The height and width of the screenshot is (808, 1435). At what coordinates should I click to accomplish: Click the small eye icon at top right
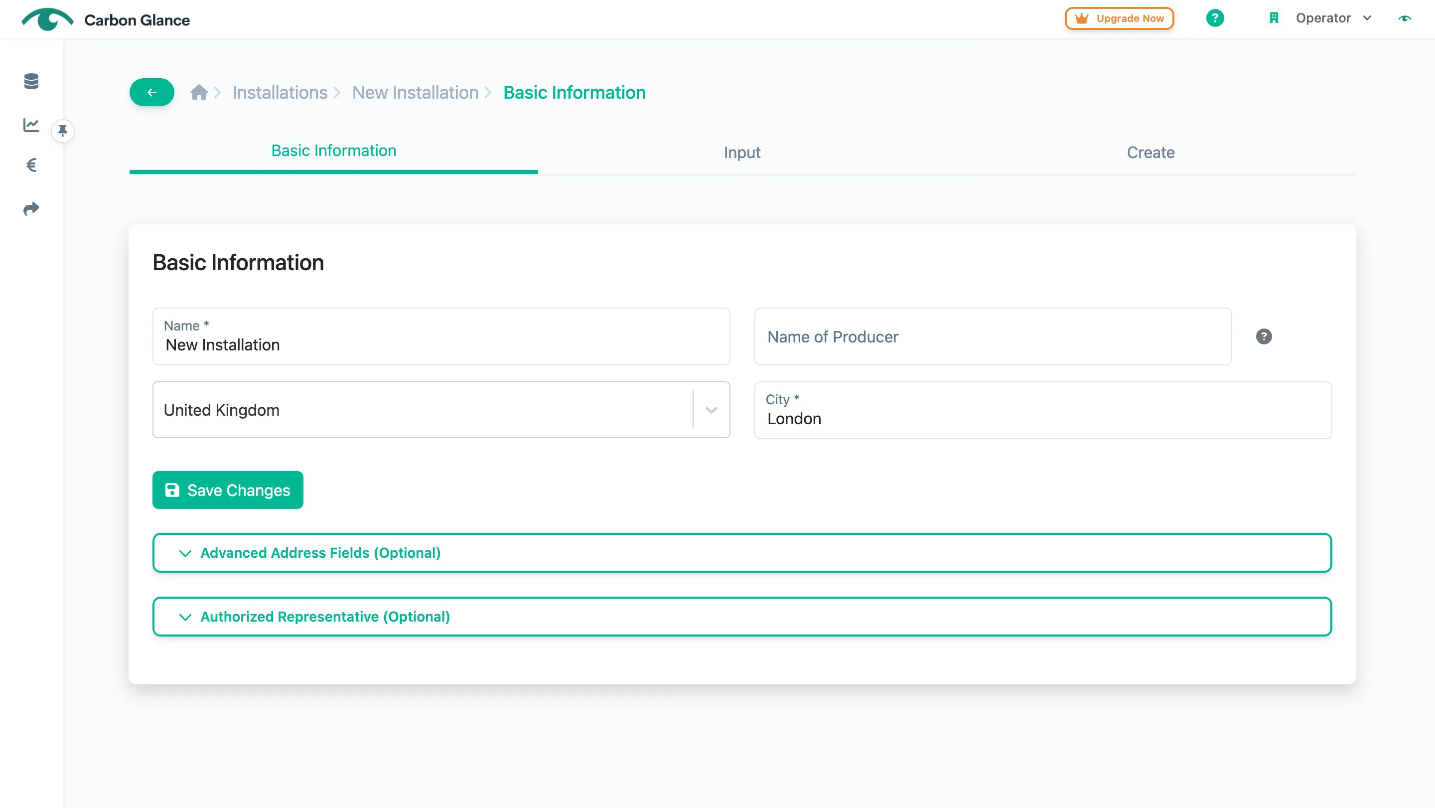(x=1405, y=18)
